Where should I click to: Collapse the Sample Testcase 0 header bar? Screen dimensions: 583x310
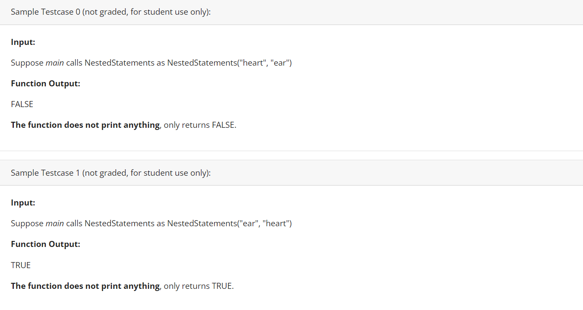click(x=291, y=12)
